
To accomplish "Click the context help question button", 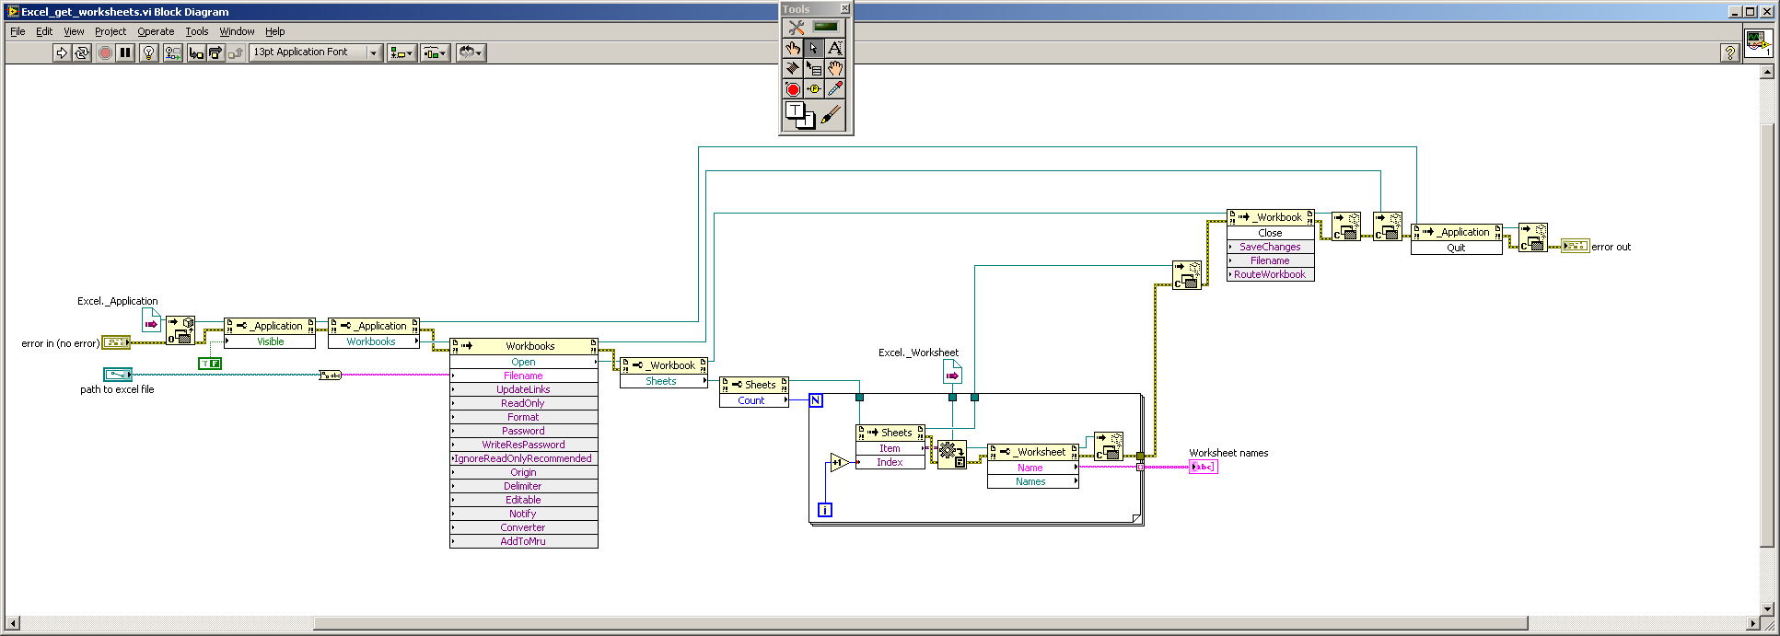I will (x=1729, y=52).
